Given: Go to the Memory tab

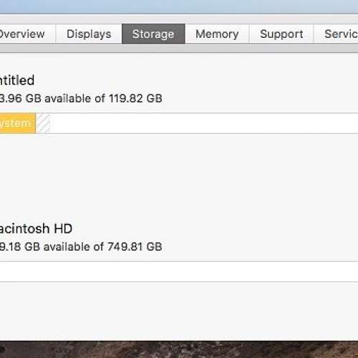Looking at the screenshot, I should [217, 34].
